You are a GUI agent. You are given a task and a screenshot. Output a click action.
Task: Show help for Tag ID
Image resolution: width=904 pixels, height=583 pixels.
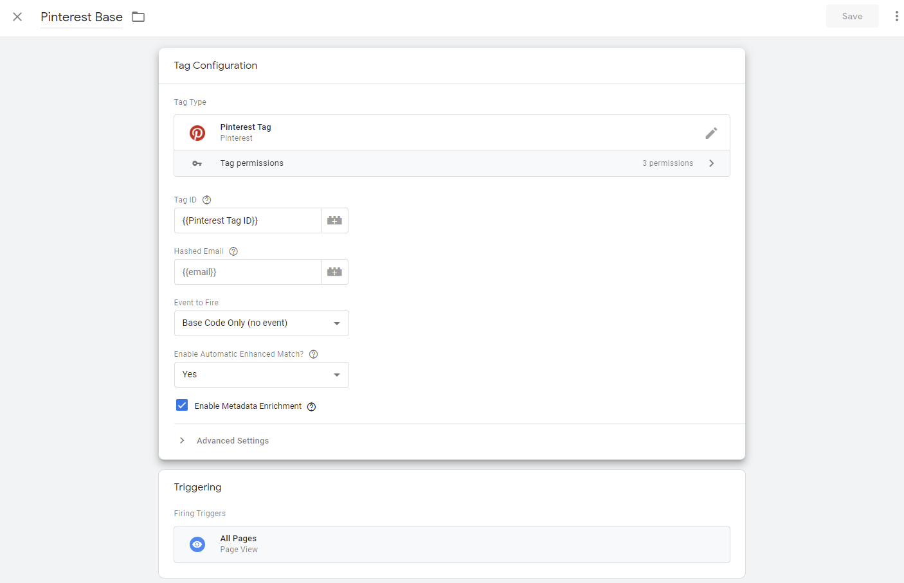click(x=207, y=200)
